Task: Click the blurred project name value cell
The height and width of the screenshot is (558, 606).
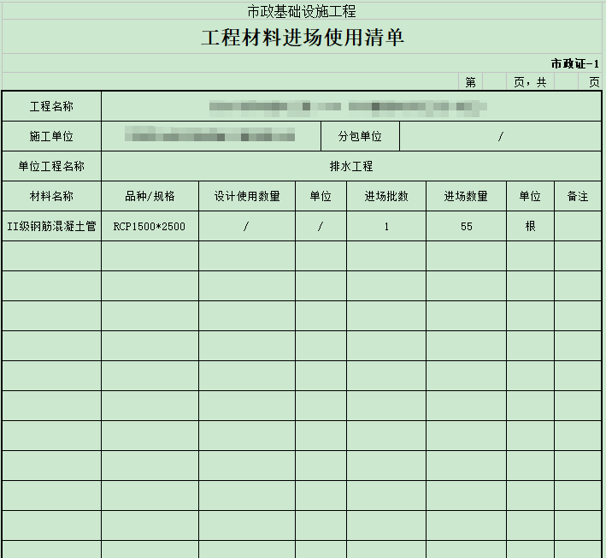Action: (350, 107)
